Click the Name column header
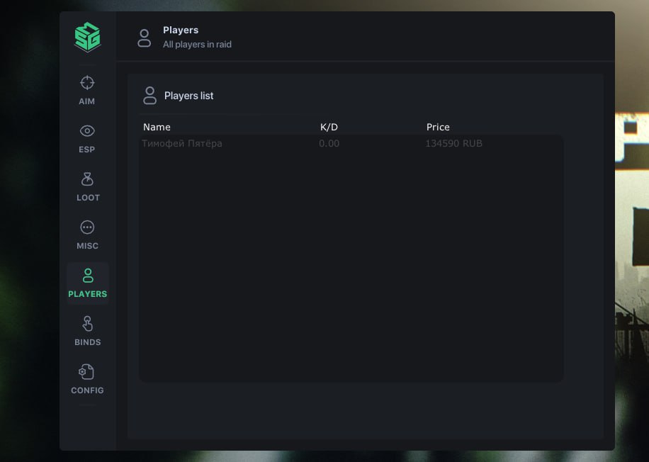 157,127
